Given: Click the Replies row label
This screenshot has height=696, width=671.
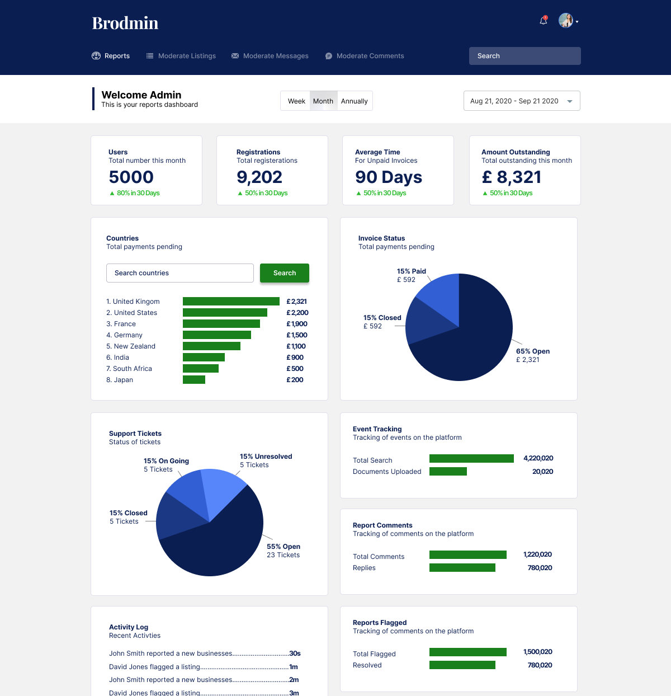Looking at the screenshot, I should [x=364, y=568].
